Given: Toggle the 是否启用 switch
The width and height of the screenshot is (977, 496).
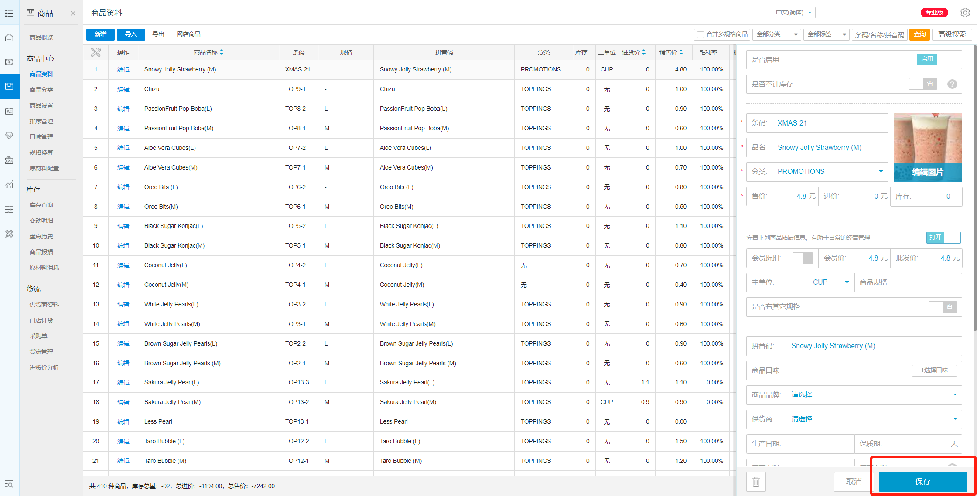Looking at the screenshot, I should [x=936, y=59].
